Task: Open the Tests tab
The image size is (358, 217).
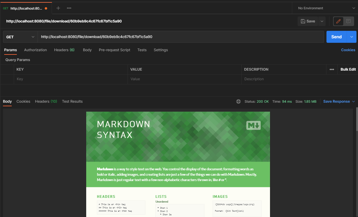Action: click(142, 50)
